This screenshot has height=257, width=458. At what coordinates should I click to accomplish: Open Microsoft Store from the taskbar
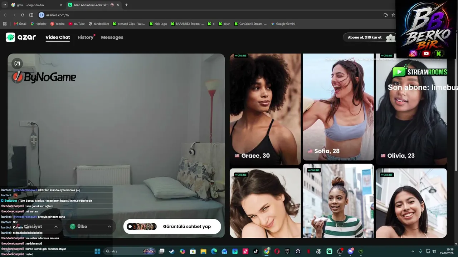pos(193,251)
